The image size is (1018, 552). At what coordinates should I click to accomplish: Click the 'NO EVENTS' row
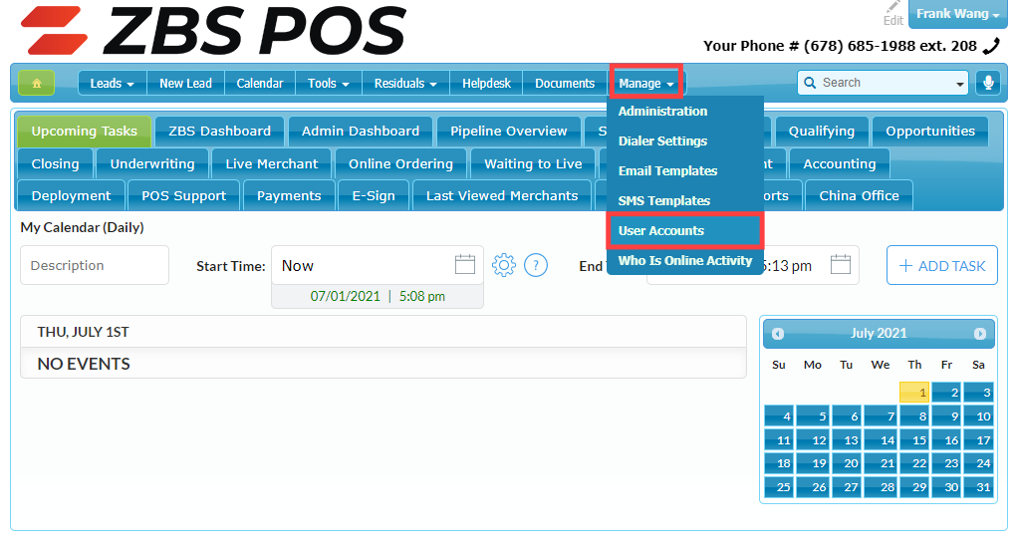[x=383, y=364]
